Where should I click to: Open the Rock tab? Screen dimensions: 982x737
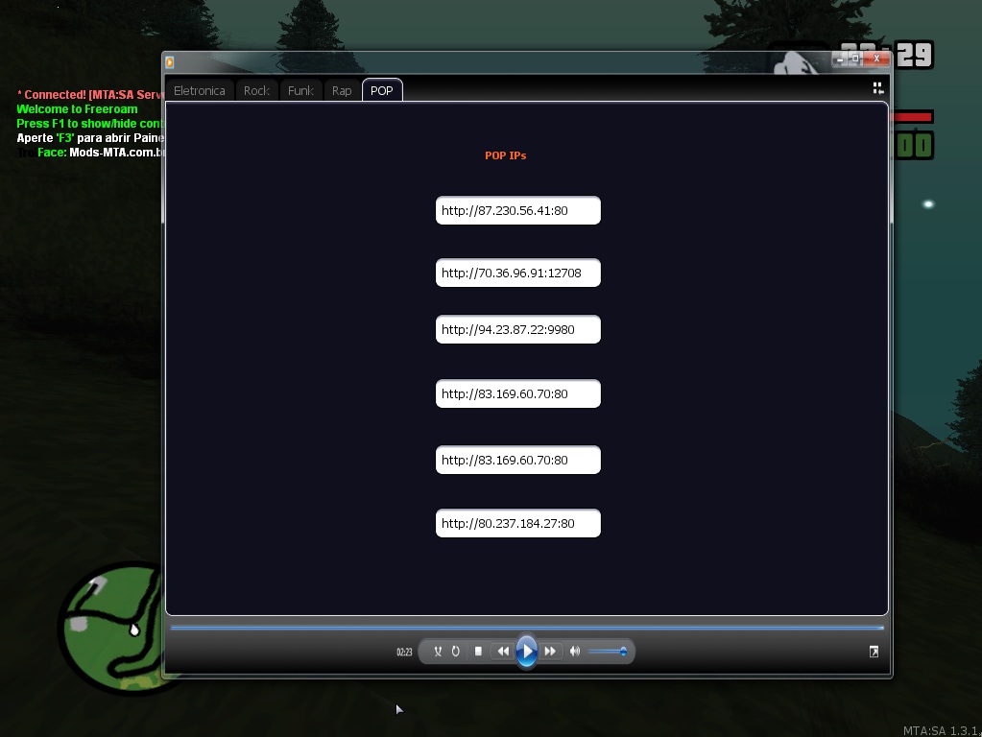coord(256,91)
